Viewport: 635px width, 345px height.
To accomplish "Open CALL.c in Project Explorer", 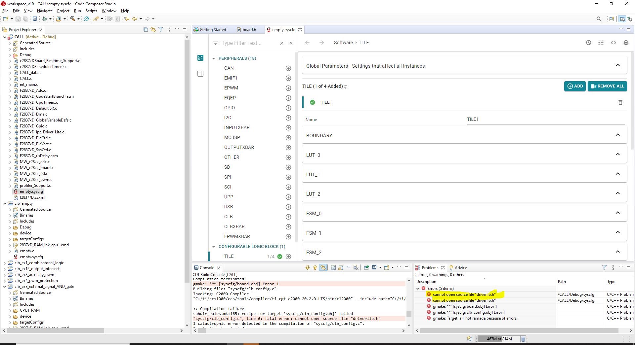I will tap(26, 79).
